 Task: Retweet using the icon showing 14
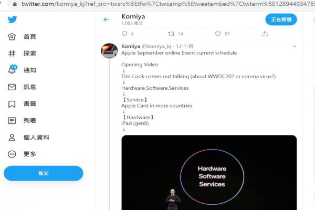pos(171,34)
